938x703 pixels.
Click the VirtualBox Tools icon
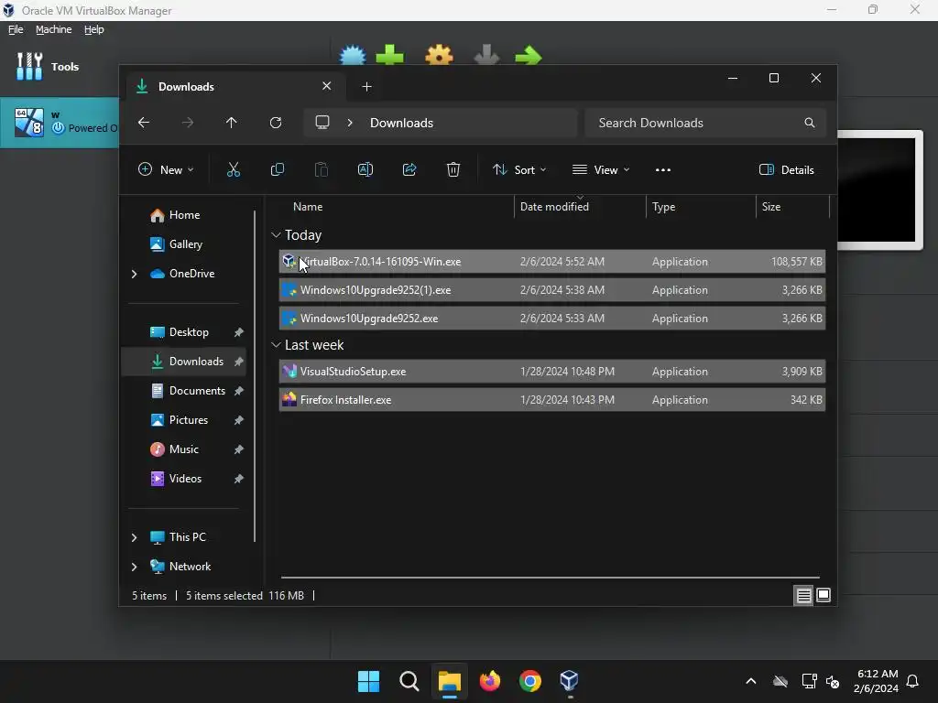(29, 66)
